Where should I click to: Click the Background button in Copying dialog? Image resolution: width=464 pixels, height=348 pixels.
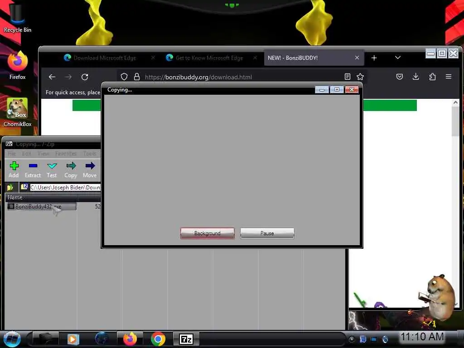[x=207, y=233]
